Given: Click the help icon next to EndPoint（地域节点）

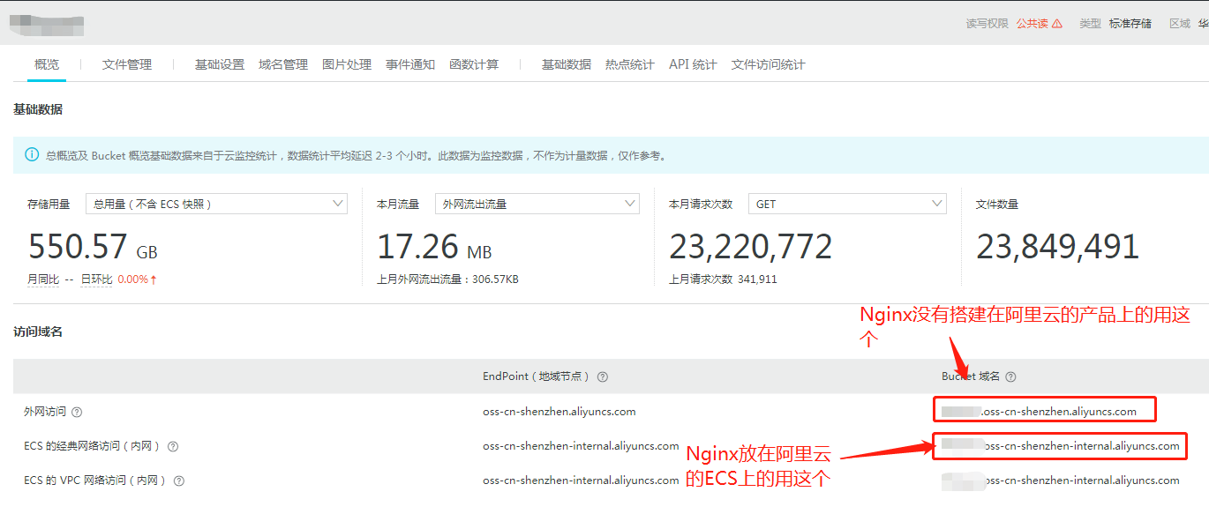Looking at the screenshot, I should (602, 376).
